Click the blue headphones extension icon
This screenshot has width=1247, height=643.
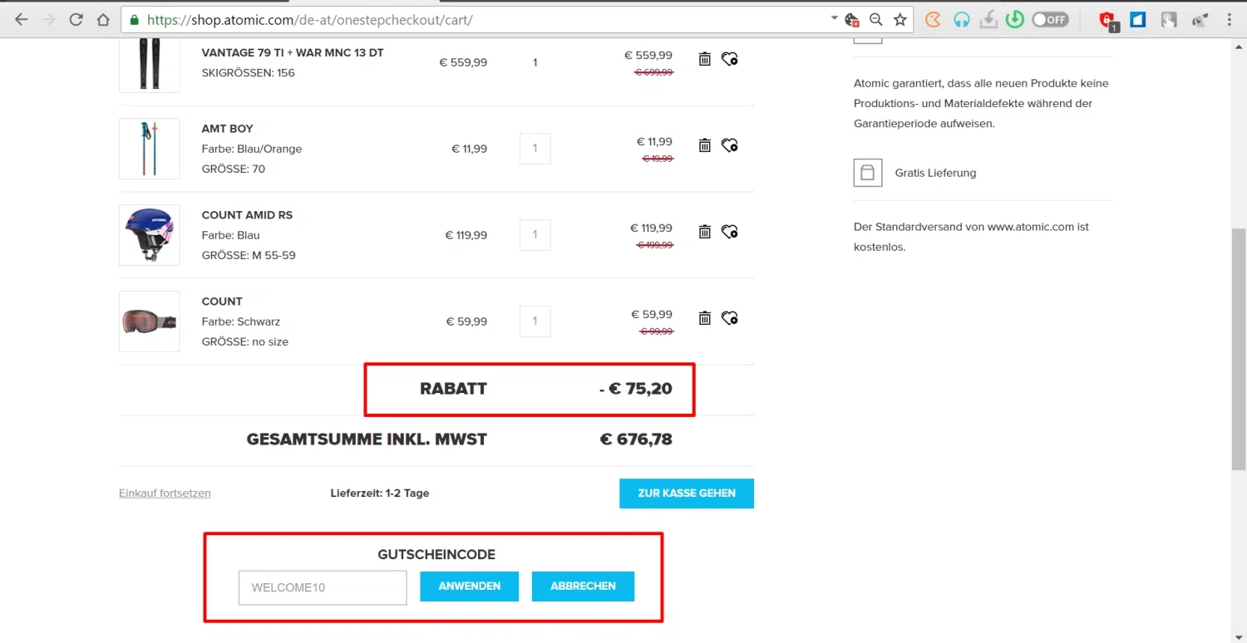961,20
